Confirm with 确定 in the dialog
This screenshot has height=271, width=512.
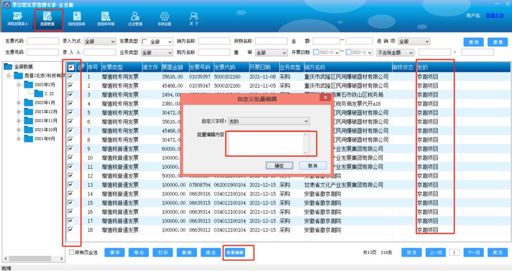coord(279,165)
